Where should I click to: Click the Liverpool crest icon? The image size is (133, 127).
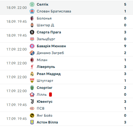point(32,67)
